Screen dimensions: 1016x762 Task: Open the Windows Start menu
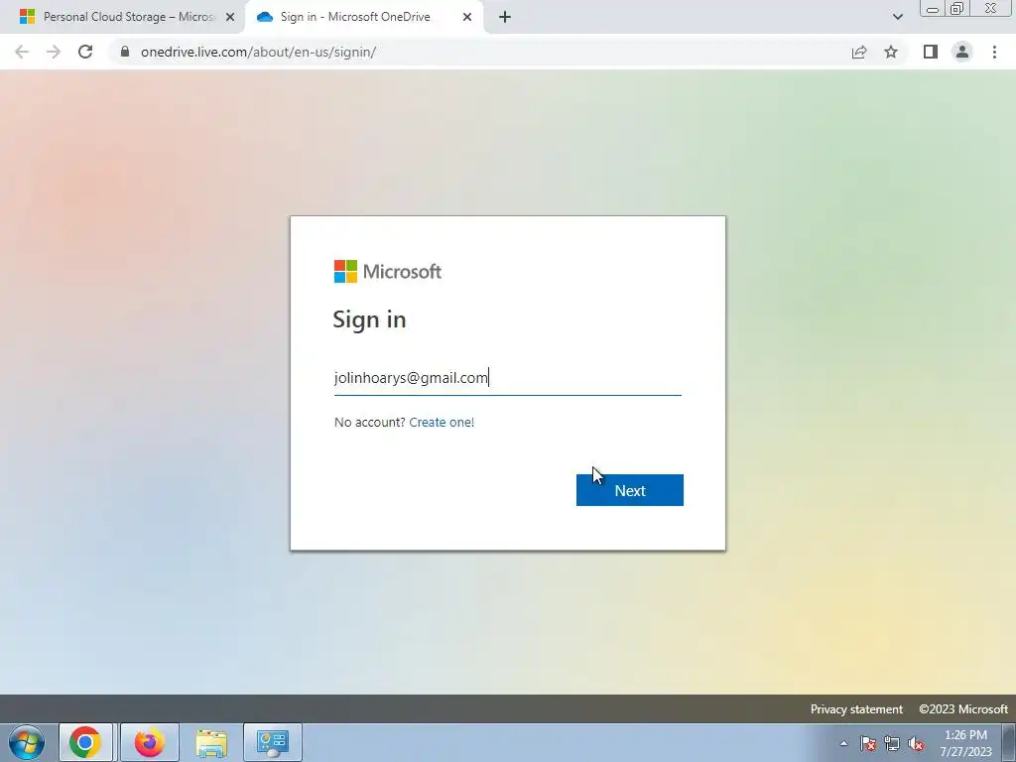[x=27, y=742]
